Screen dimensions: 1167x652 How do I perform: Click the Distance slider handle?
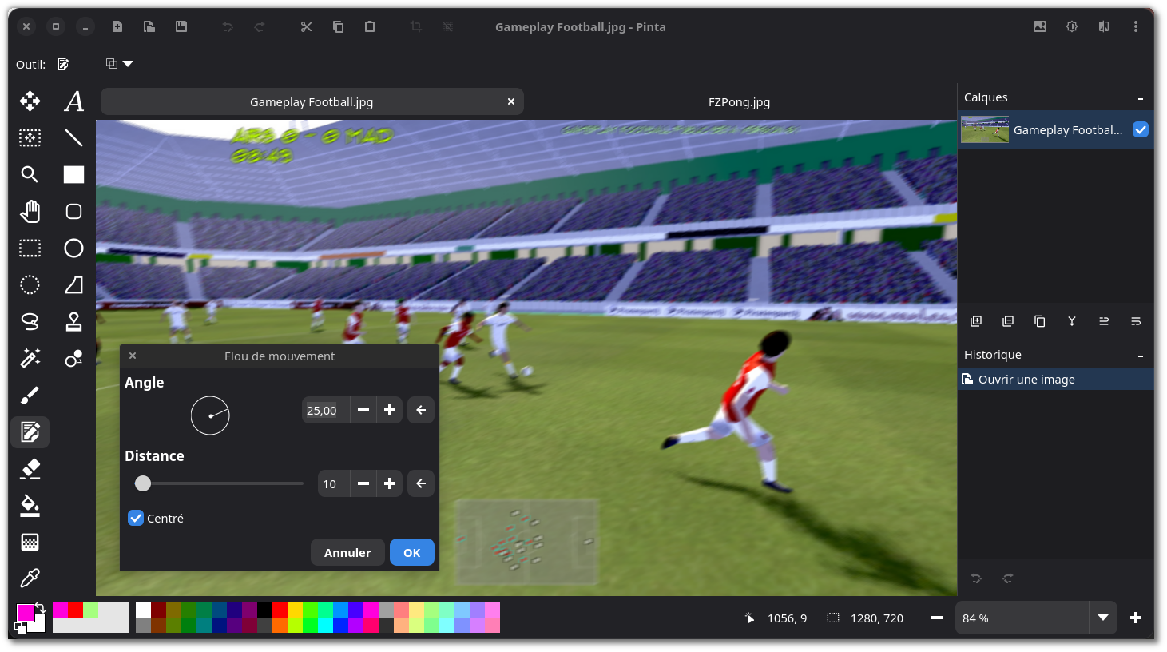[x=143, y=483]
